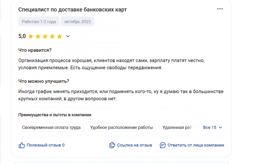
Task: Click the copy icon beside Ссылка на отзыв
Action: [x=112, y=145]
